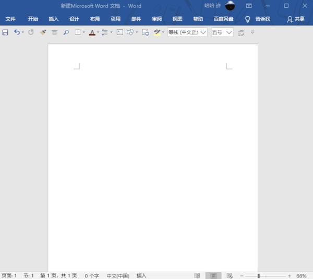This screenshot has height=279, width=313.
Task: Switch to the 插入 Insert tab
Action: (x=54, y=19)
